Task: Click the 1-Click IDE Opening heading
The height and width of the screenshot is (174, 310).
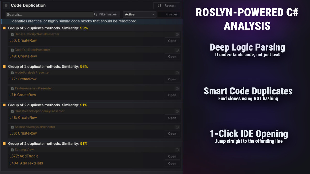Action: click(249, 134)
